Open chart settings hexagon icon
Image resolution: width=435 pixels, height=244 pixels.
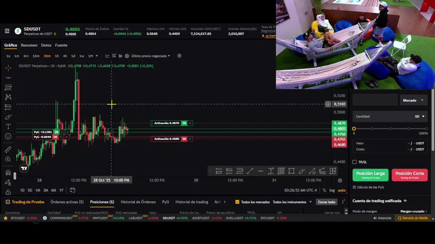[x=127, y=56]
